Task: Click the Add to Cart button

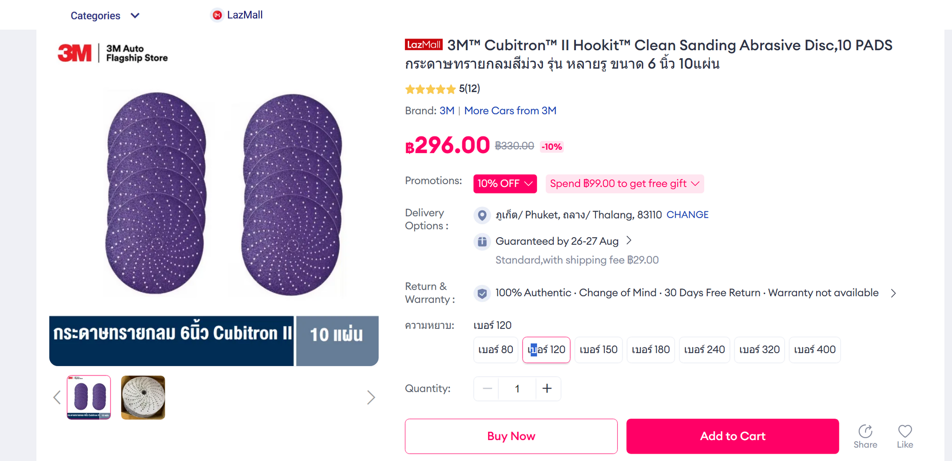Action: 732,436
